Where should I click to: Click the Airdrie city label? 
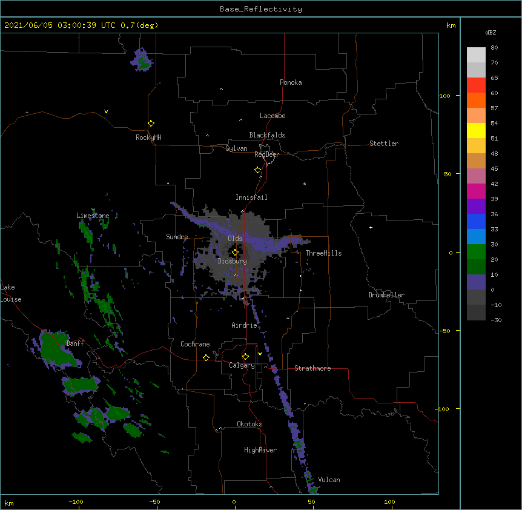(245, 325)
